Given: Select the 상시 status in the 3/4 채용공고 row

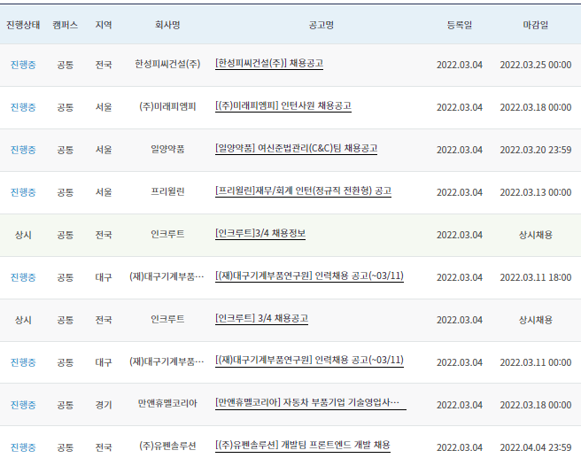Looking at the screenshot, I should pos(23,320).
